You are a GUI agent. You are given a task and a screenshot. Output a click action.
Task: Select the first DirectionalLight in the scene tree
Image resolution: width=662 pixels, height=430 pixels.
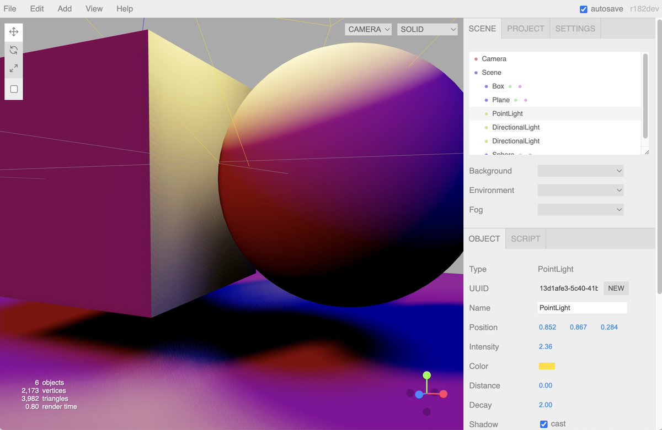515,127
